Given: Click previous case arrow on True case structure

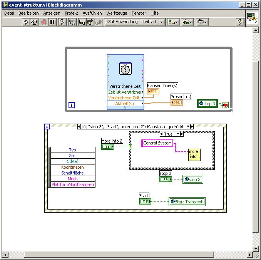Looking at the screenshot, I should [161, 134].
